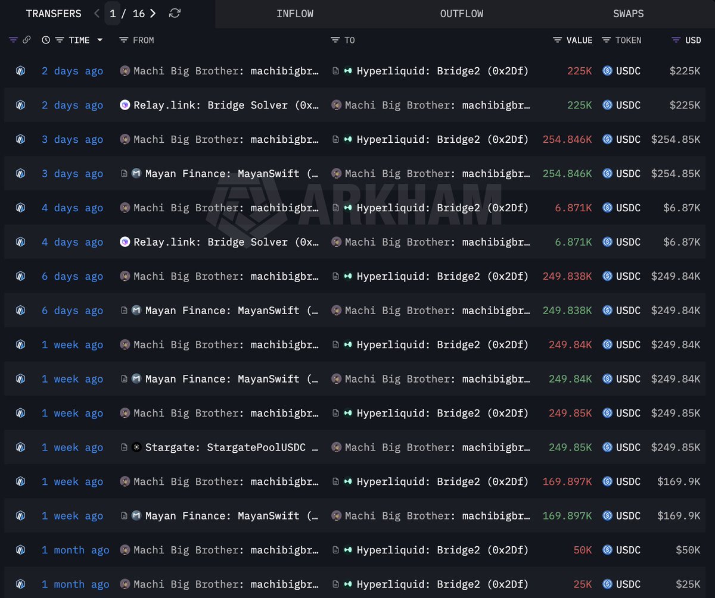Click Hyperliquid logo in the $50K row

point(348,550)
